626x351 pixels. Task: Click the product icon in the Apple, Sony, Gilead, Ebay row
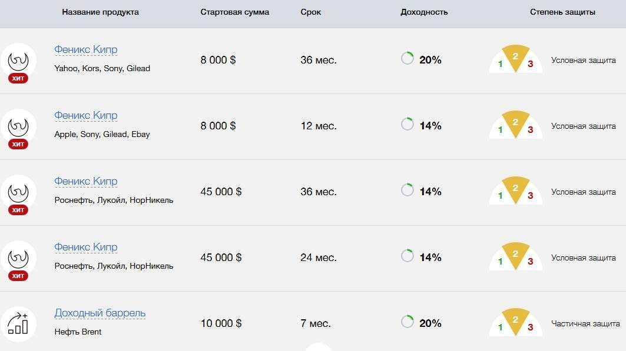[19, 125]
